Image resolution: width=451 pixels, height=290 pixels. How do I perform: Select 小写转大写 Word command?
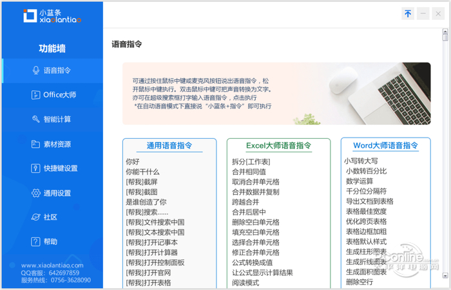pyautogui.click(x=361, y=161)
